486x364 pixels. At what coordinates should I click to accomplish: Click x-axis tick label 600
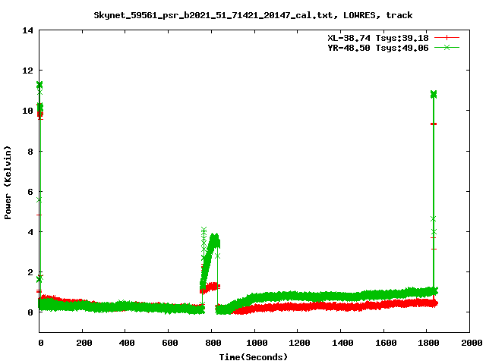[170, 343]
